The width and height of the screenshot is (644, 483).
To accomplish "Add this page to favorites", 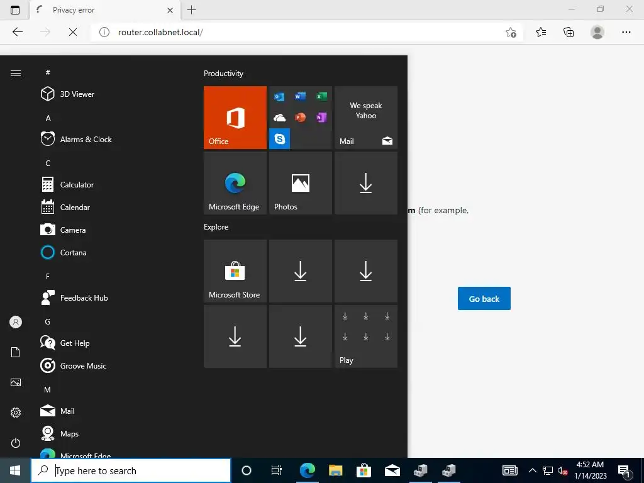I will [511, 32].
